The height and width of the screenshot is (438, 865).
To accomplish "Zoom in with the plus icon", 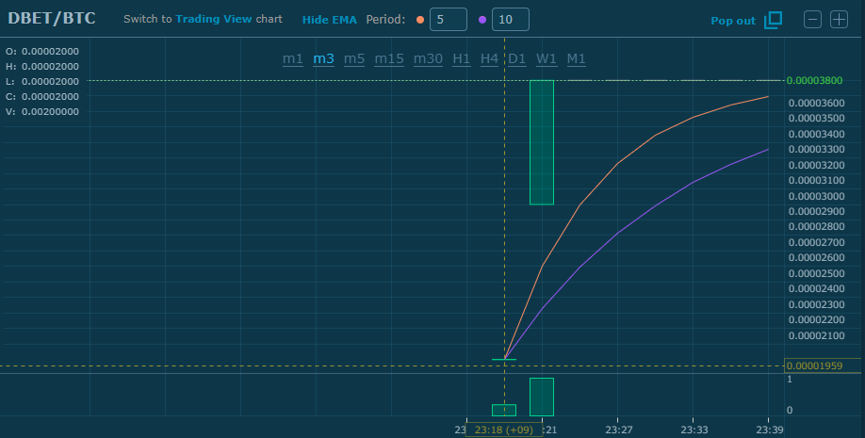I will pyautogui.click(x=839, y=19).
